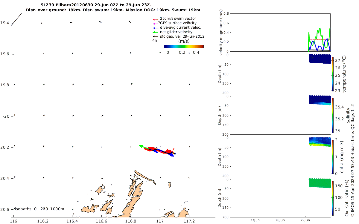The height and width of the screenshot is (224, 359).
Task: Click the chl-a depth-profile data patch
Action: coord(320,142)
